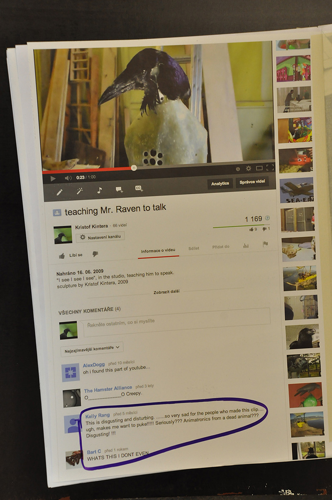
Task: Click The Hamster Alliance avatar
Action: [72, 398]
